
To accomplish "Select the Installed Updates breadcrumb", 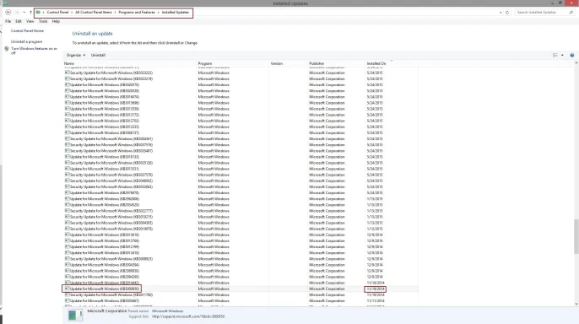I will [x=176, y=12].
